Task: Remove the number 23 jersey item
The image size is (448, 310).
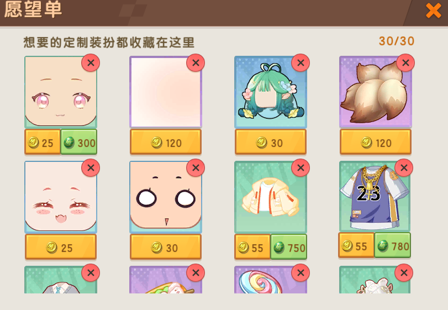Action: click(x=404, y=168)
